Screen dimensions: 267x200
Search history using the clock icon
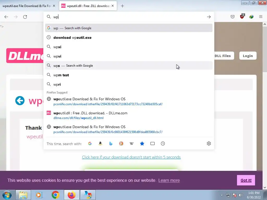(x=163, y=143)
